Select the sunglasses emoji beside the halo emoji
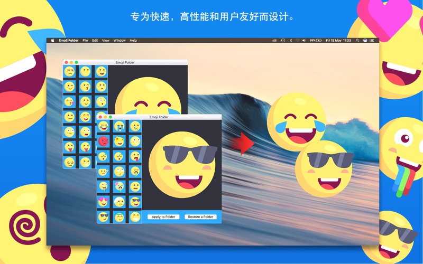 click(103, 217)
